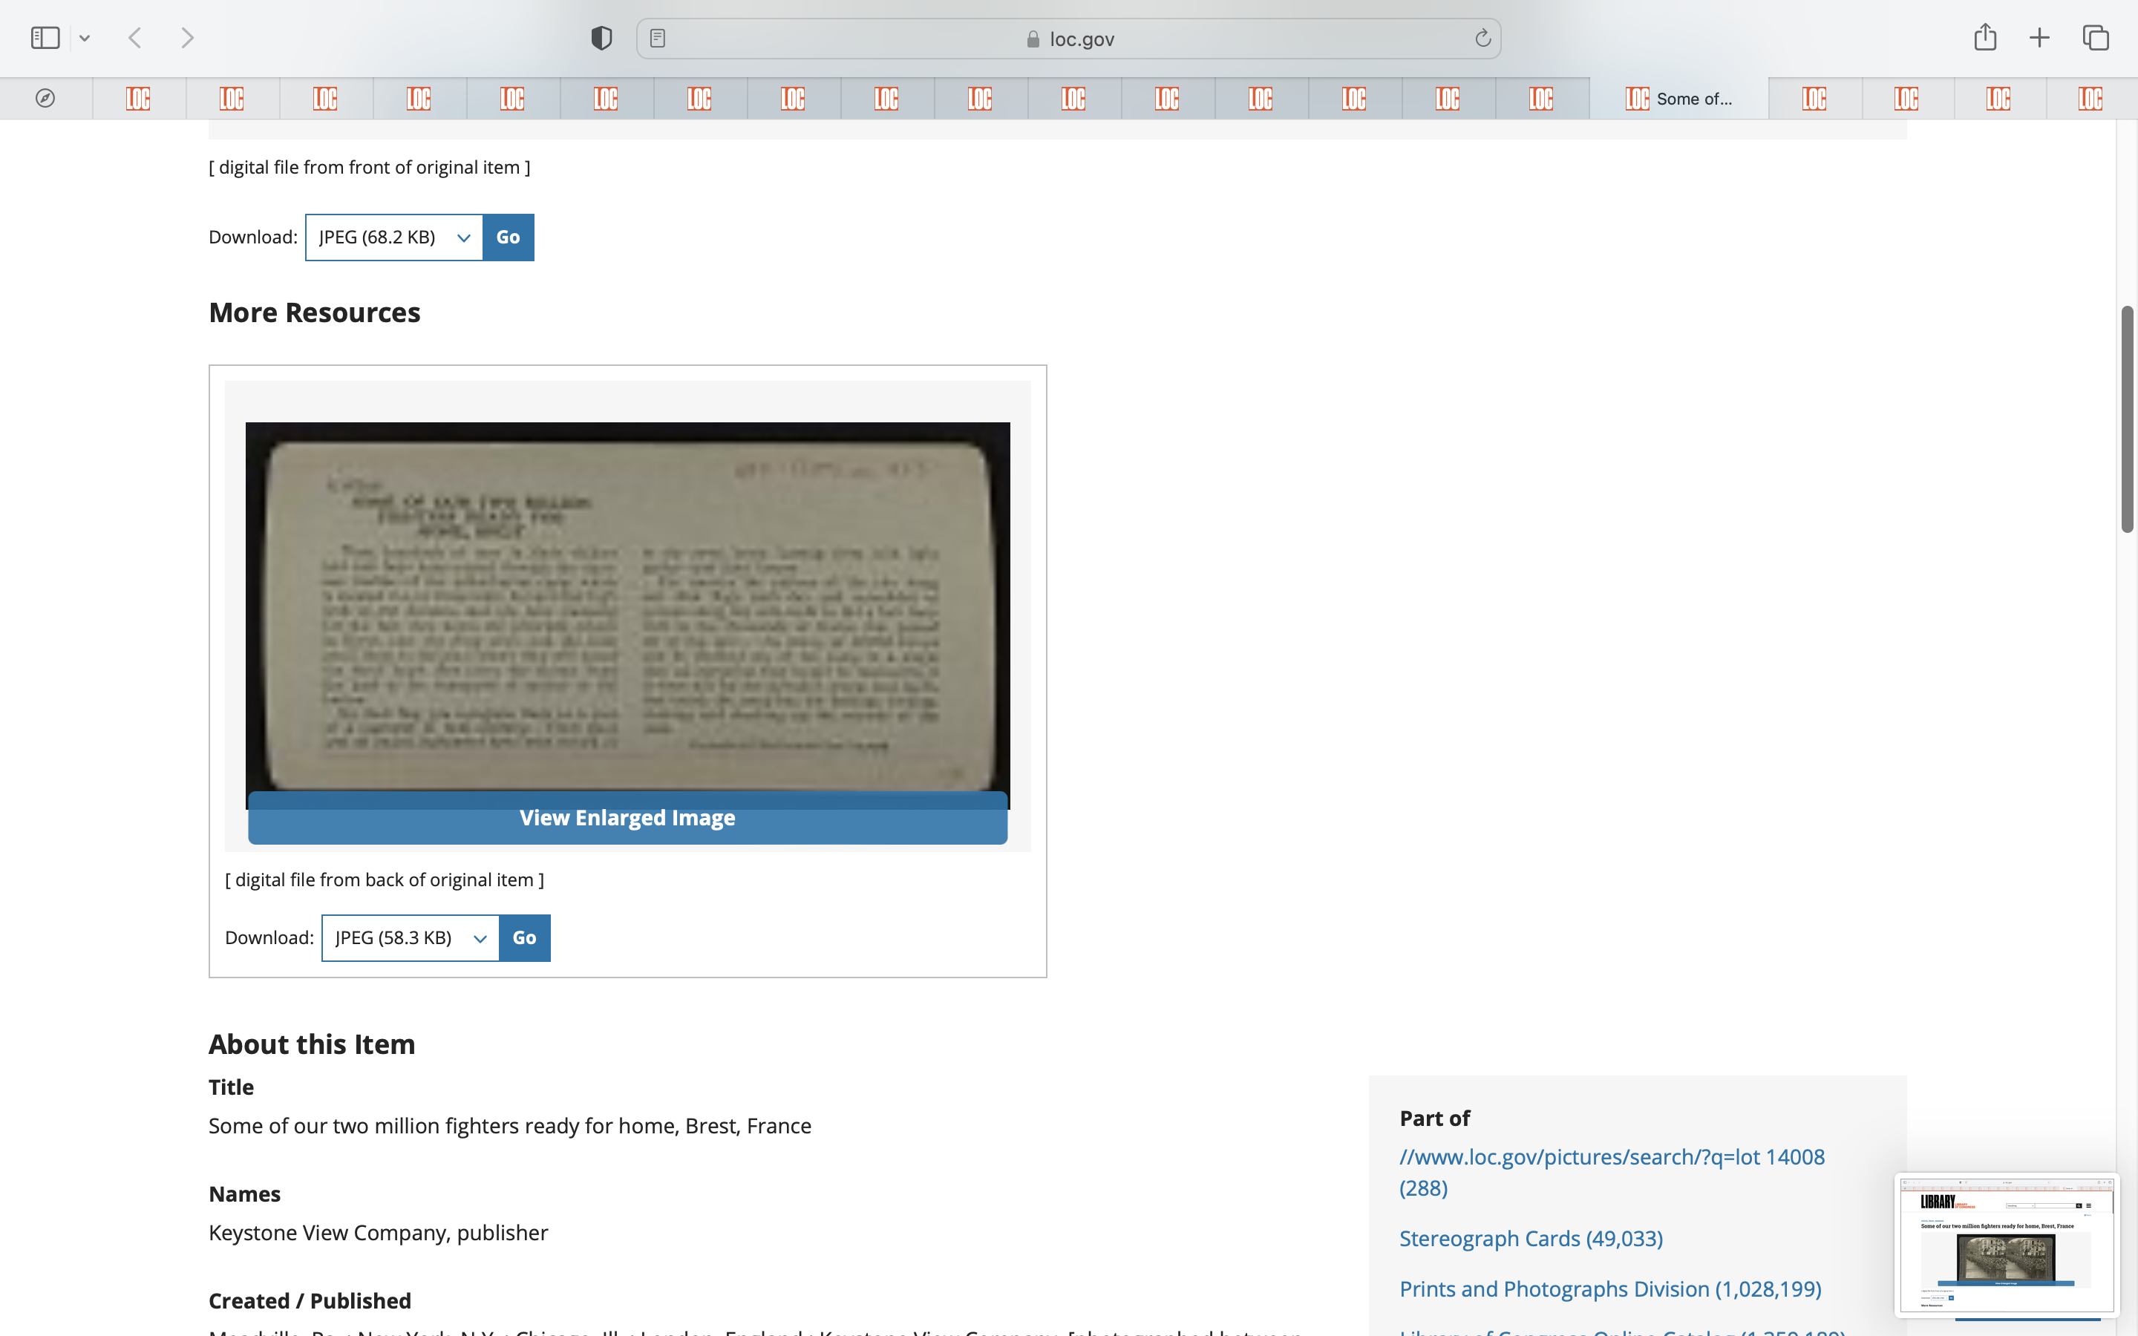Image resolution: width=2138 pixels, height=1336 pixels.
Task: Open the screenshot preview thumbnail
Action: point(2005,1244)
